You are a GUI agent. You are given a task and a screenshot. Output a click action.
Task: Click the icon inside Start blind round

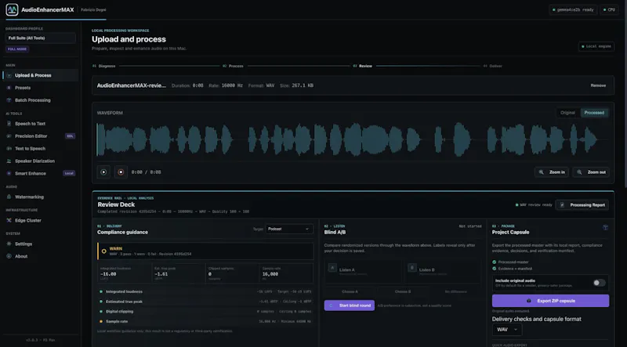click(x=331, y=305)
